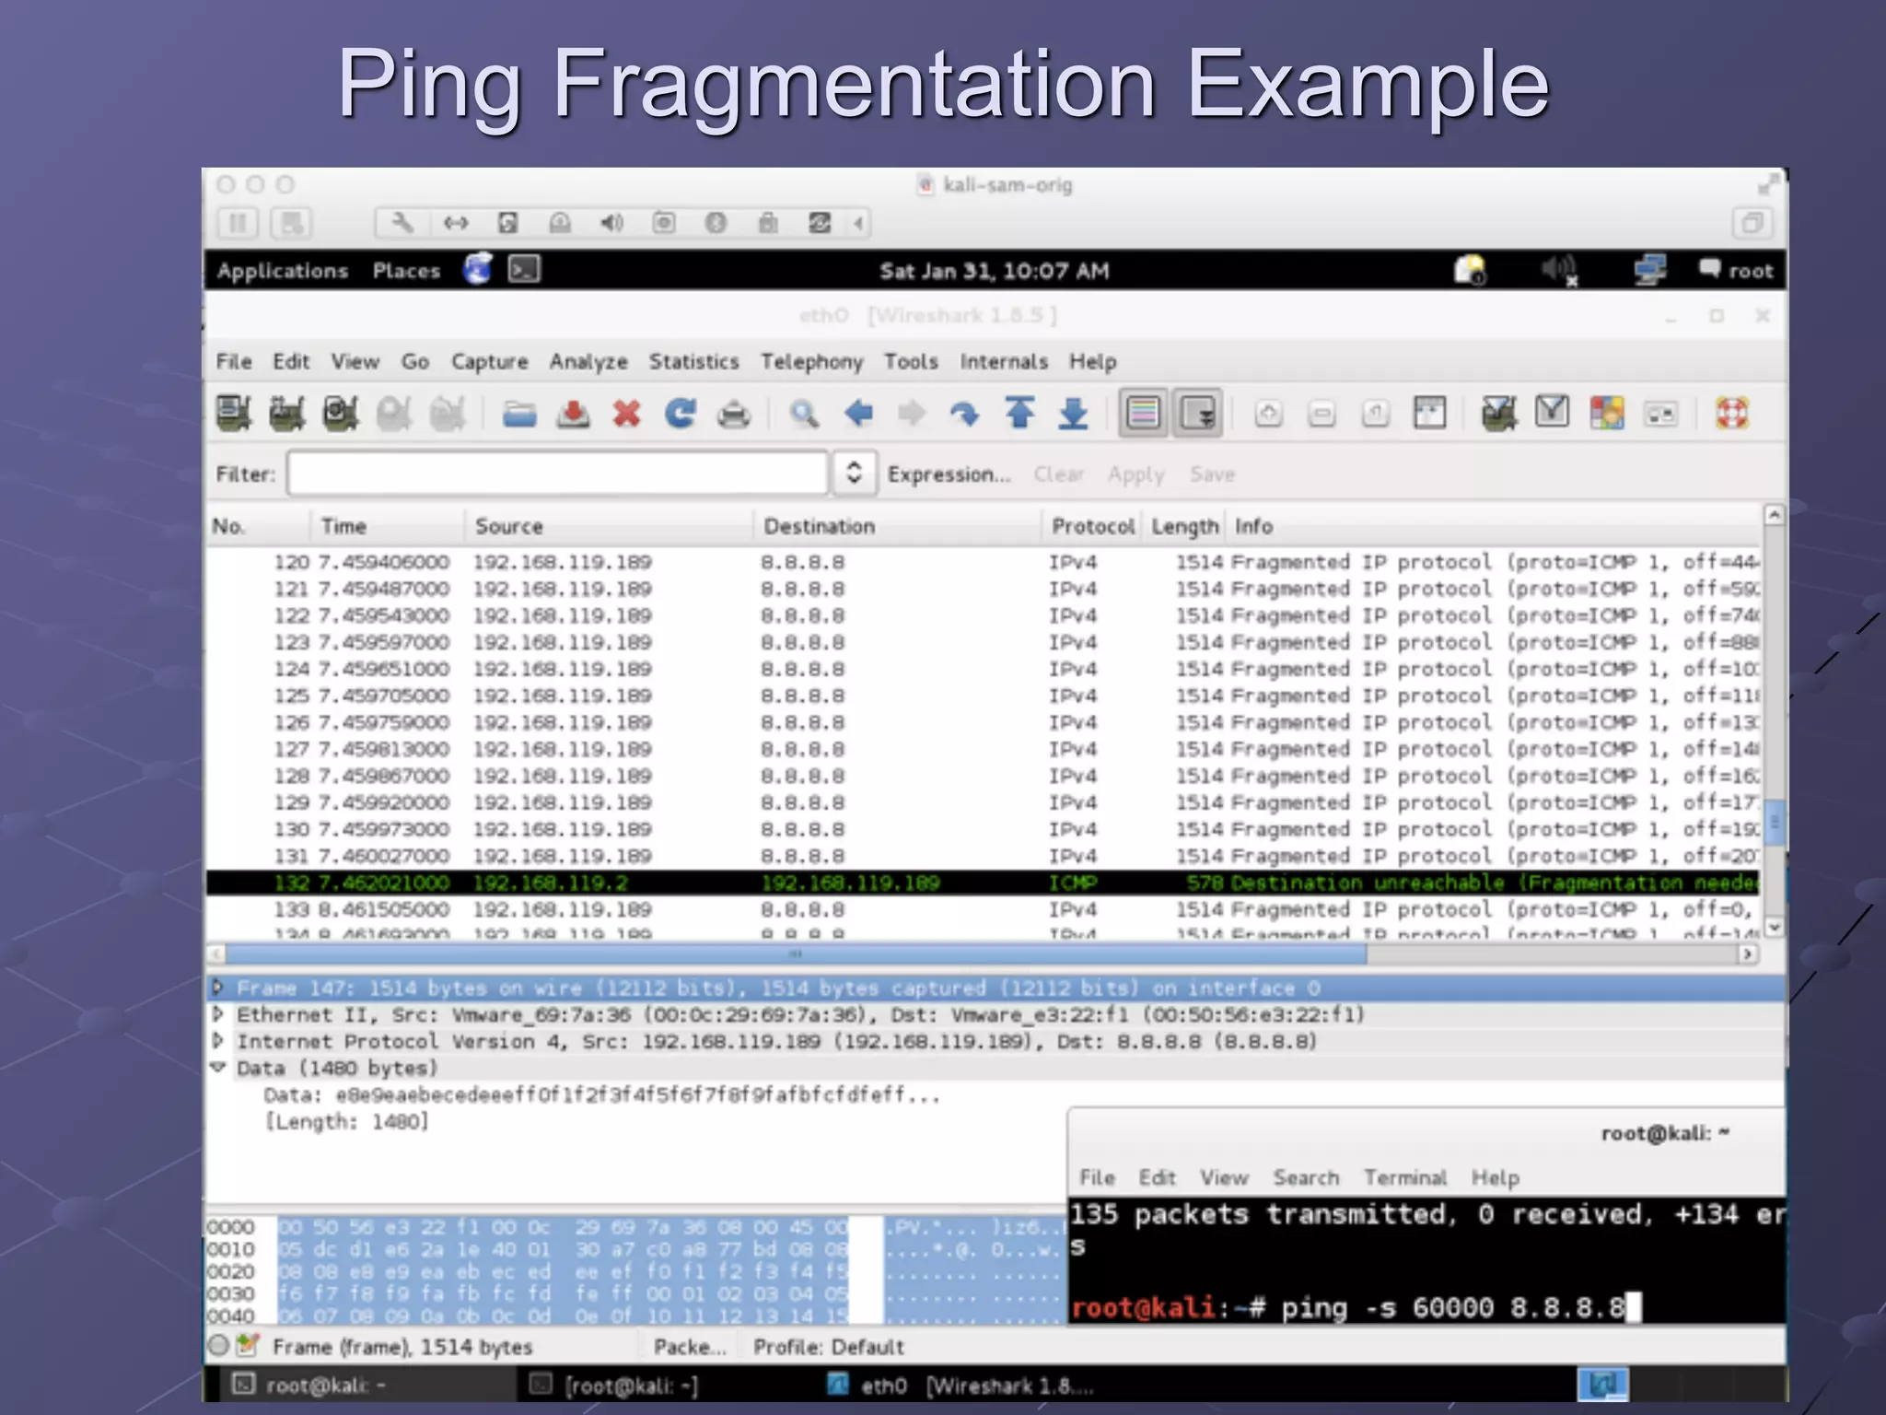This screenshot has width=1886, height=1415.
Task: Open the Search menu in terminal window
Action: [x=1306, y=1177]
